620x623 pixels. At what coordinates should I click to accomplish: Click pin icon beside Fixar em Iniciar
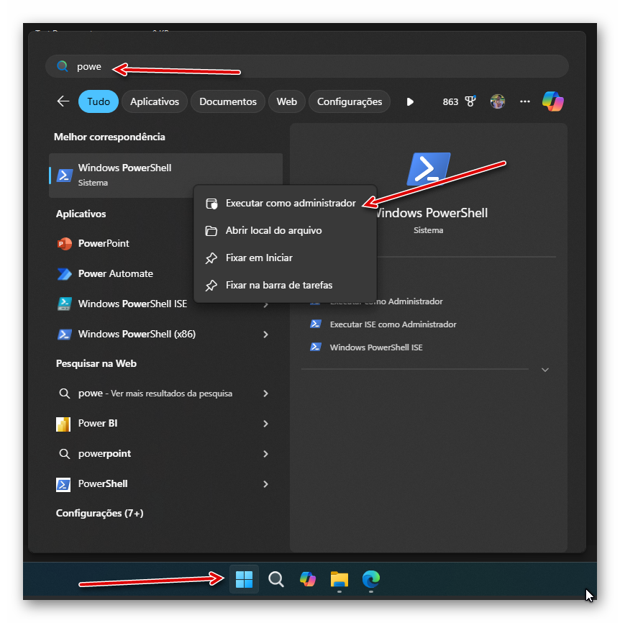tap(211, 258)
